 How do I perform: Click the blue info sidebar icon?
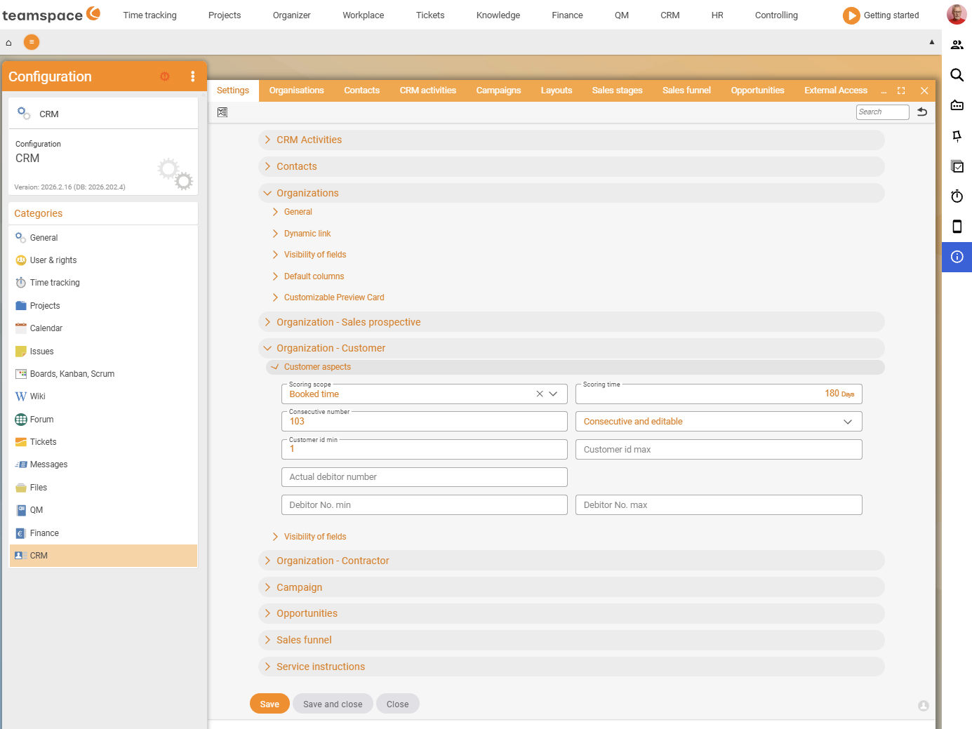(957, 257)
